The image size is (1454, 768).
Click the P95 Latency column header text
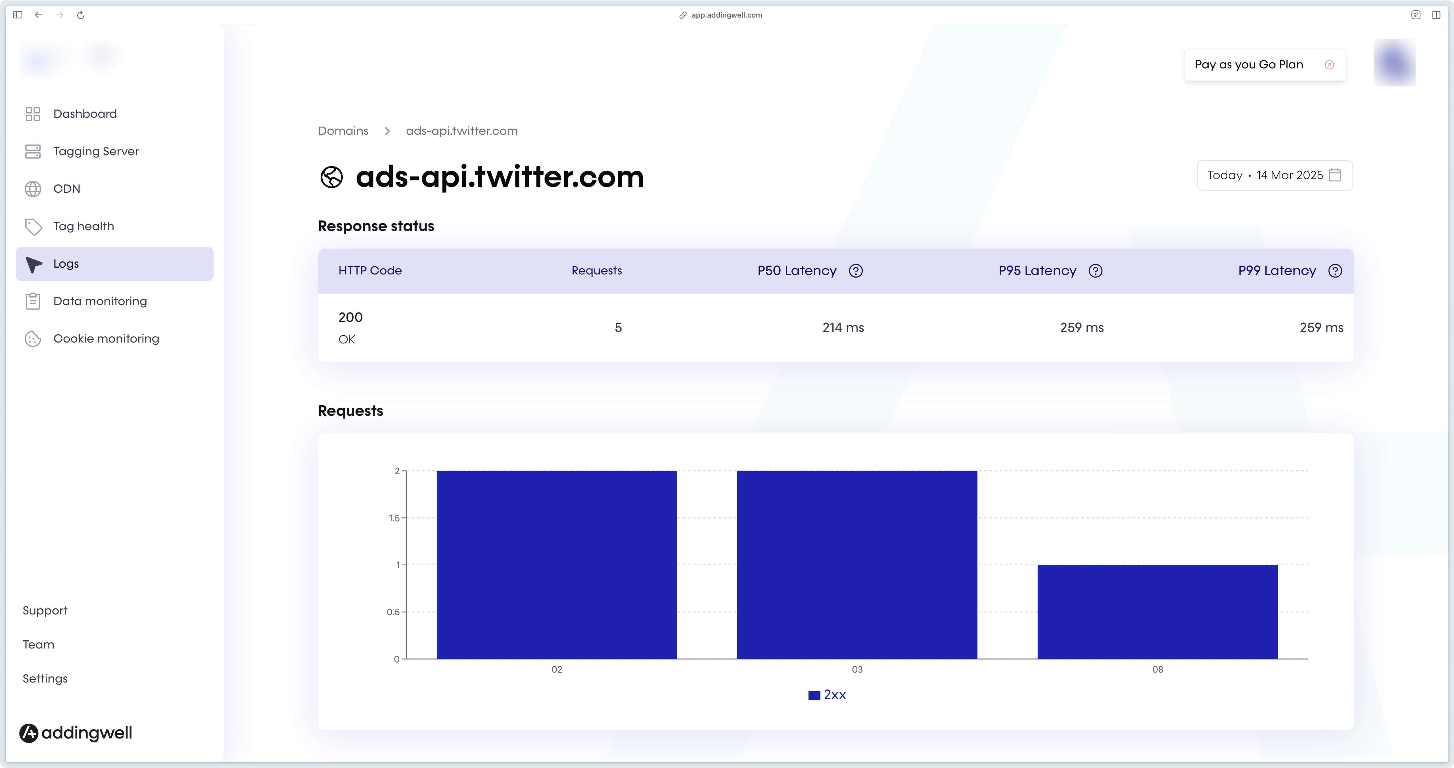point(1037,271)
